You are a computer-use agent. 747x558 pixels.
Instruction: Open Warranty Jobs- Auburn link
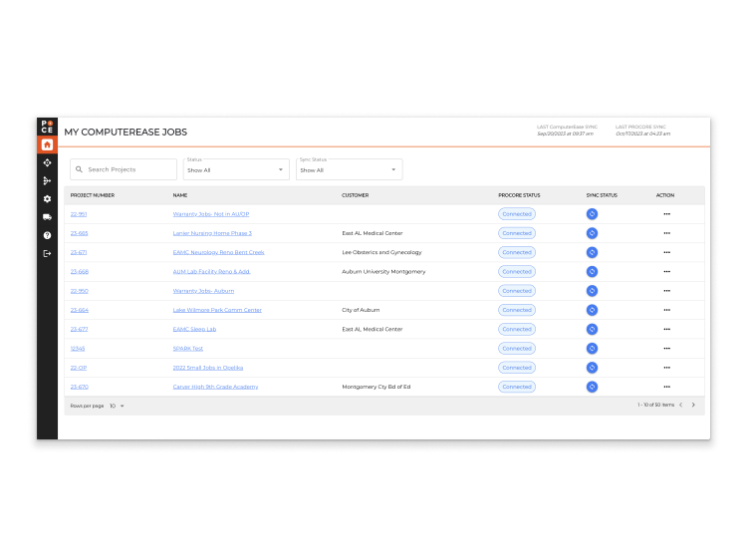click(203, 291)
